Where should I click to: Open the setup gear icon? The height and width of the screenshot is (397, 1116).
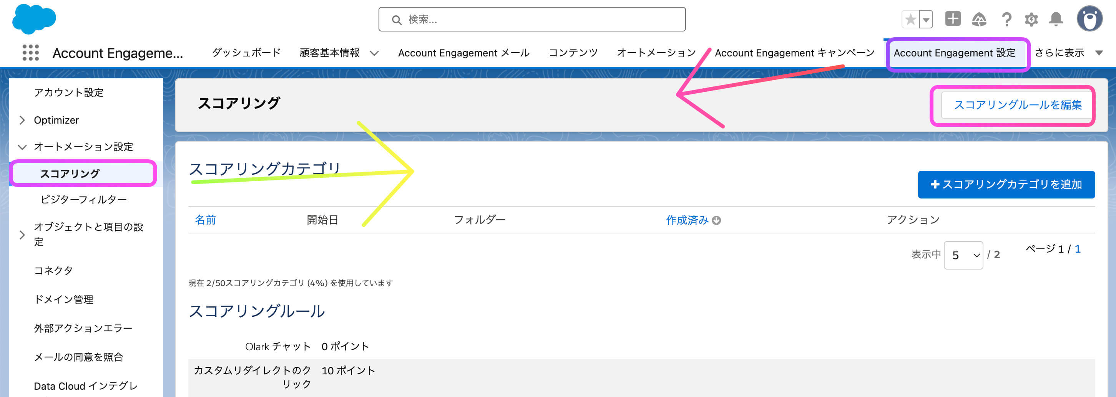coord(1031,20)
